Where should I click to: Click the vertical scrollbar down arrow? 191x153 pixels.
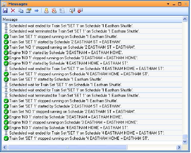click(x=185, y=142)
